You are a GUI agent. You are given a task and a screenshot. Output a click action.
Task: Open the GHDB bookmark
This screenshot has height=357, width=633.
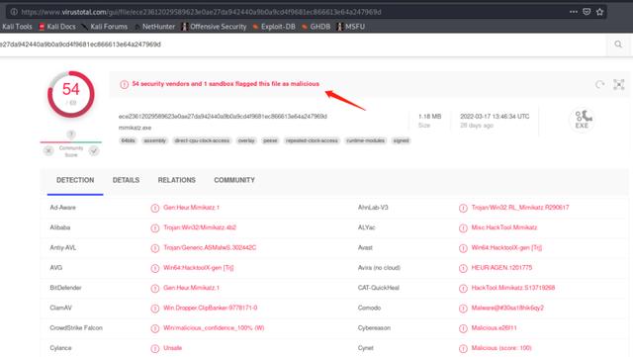[316, 27]
